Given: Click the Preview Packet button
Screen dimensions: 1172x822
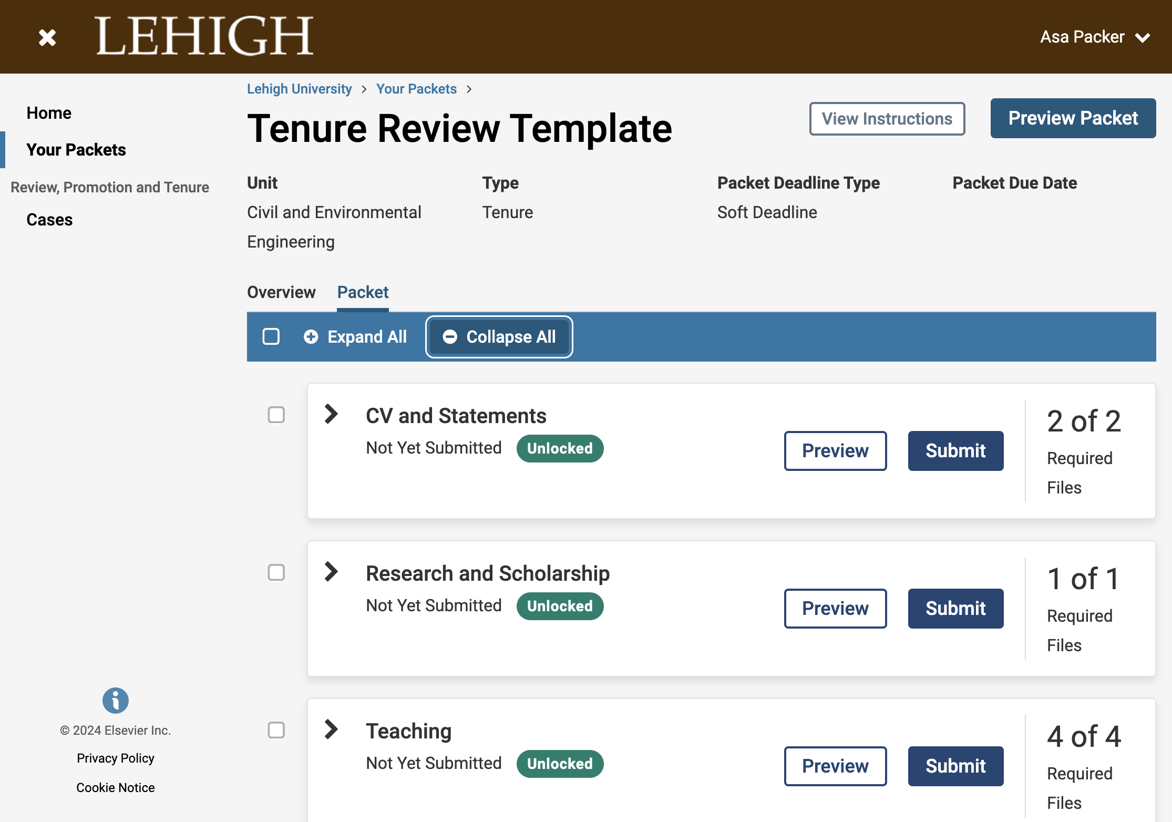Looking at the screenshot, I should click(1073, 118).
